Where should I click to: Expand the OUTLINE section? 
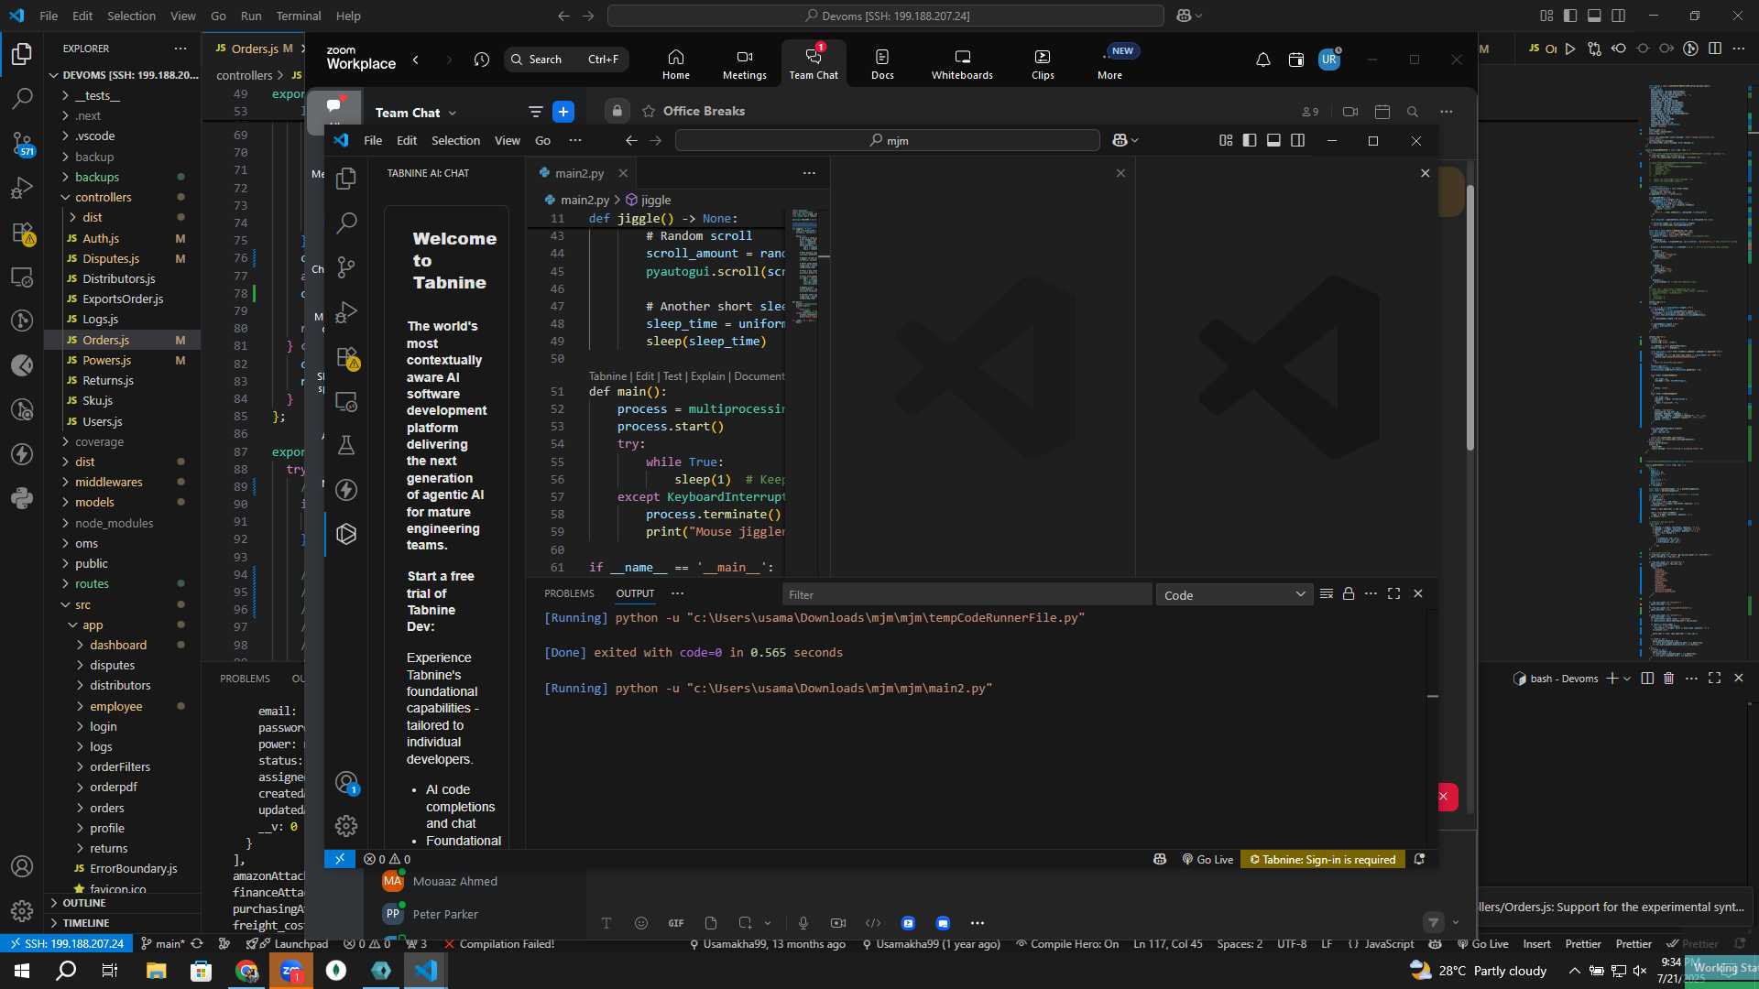(84, 903)
